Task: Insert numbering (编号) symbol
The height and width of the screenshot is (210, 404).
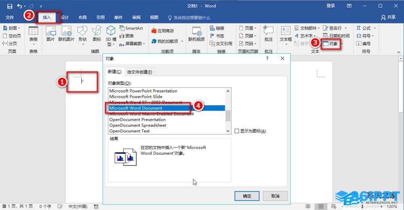Action: [x=363, y=44]
